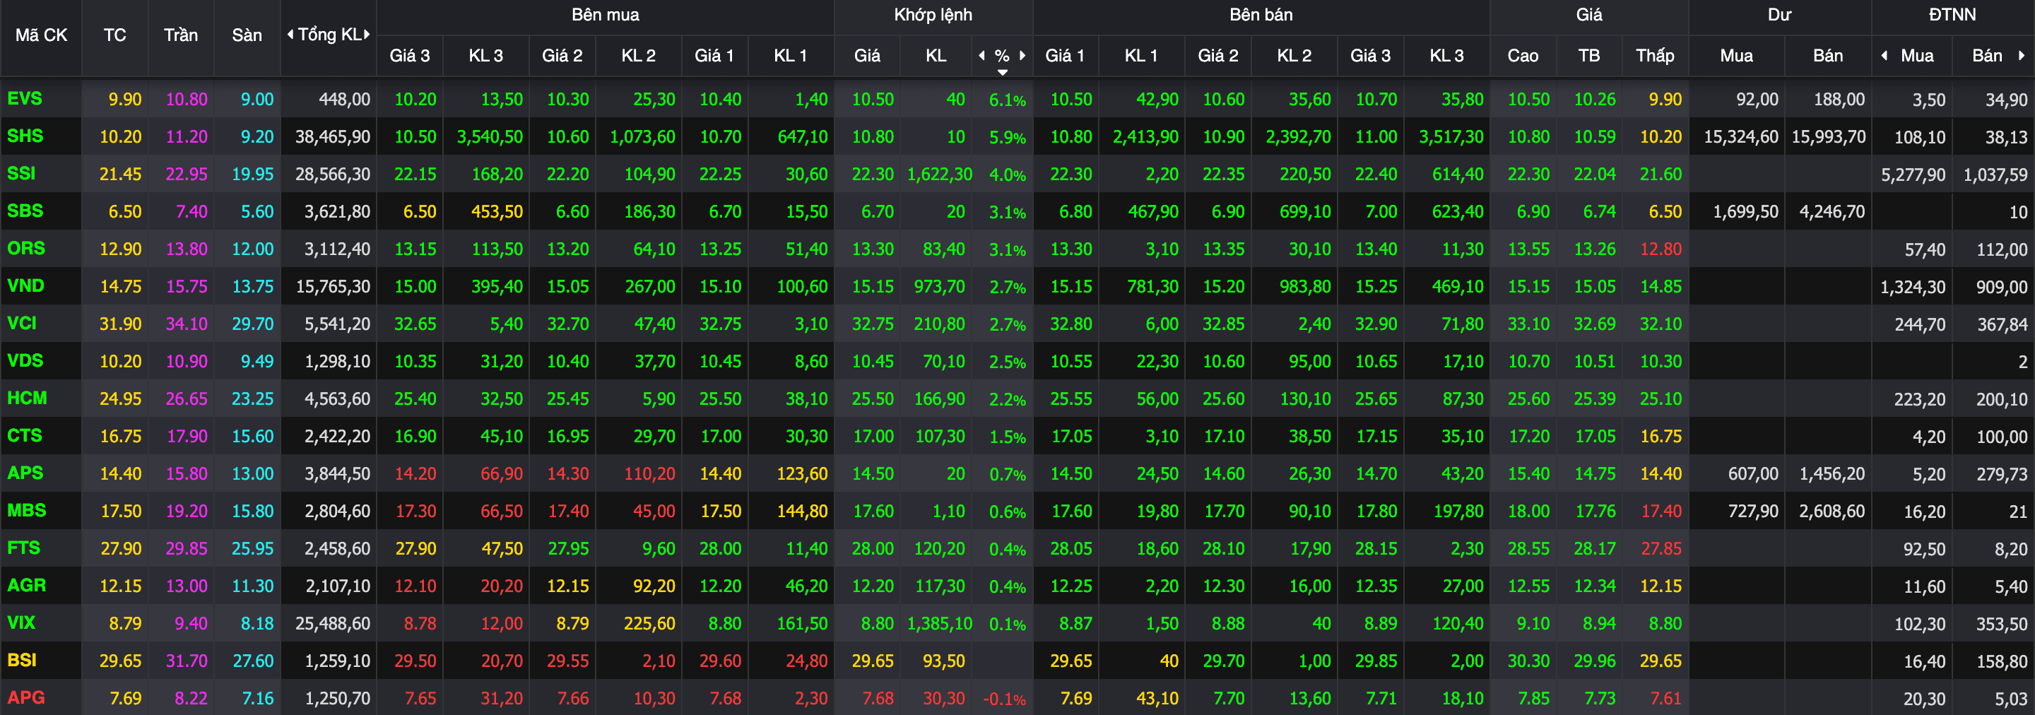Click SSI foreign buy value 5,277,90

coord(1913,175)
